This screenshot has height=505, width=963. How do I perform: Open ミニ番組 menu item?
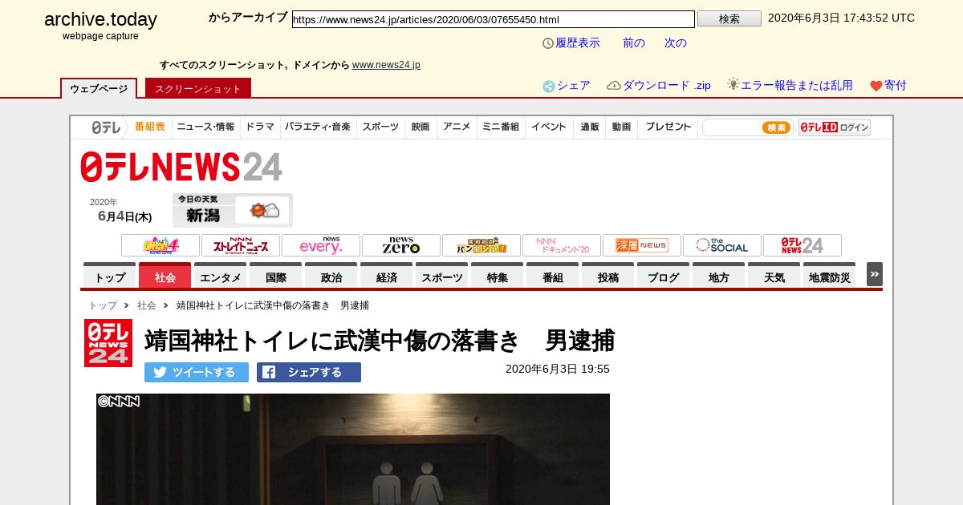(501, 127)
